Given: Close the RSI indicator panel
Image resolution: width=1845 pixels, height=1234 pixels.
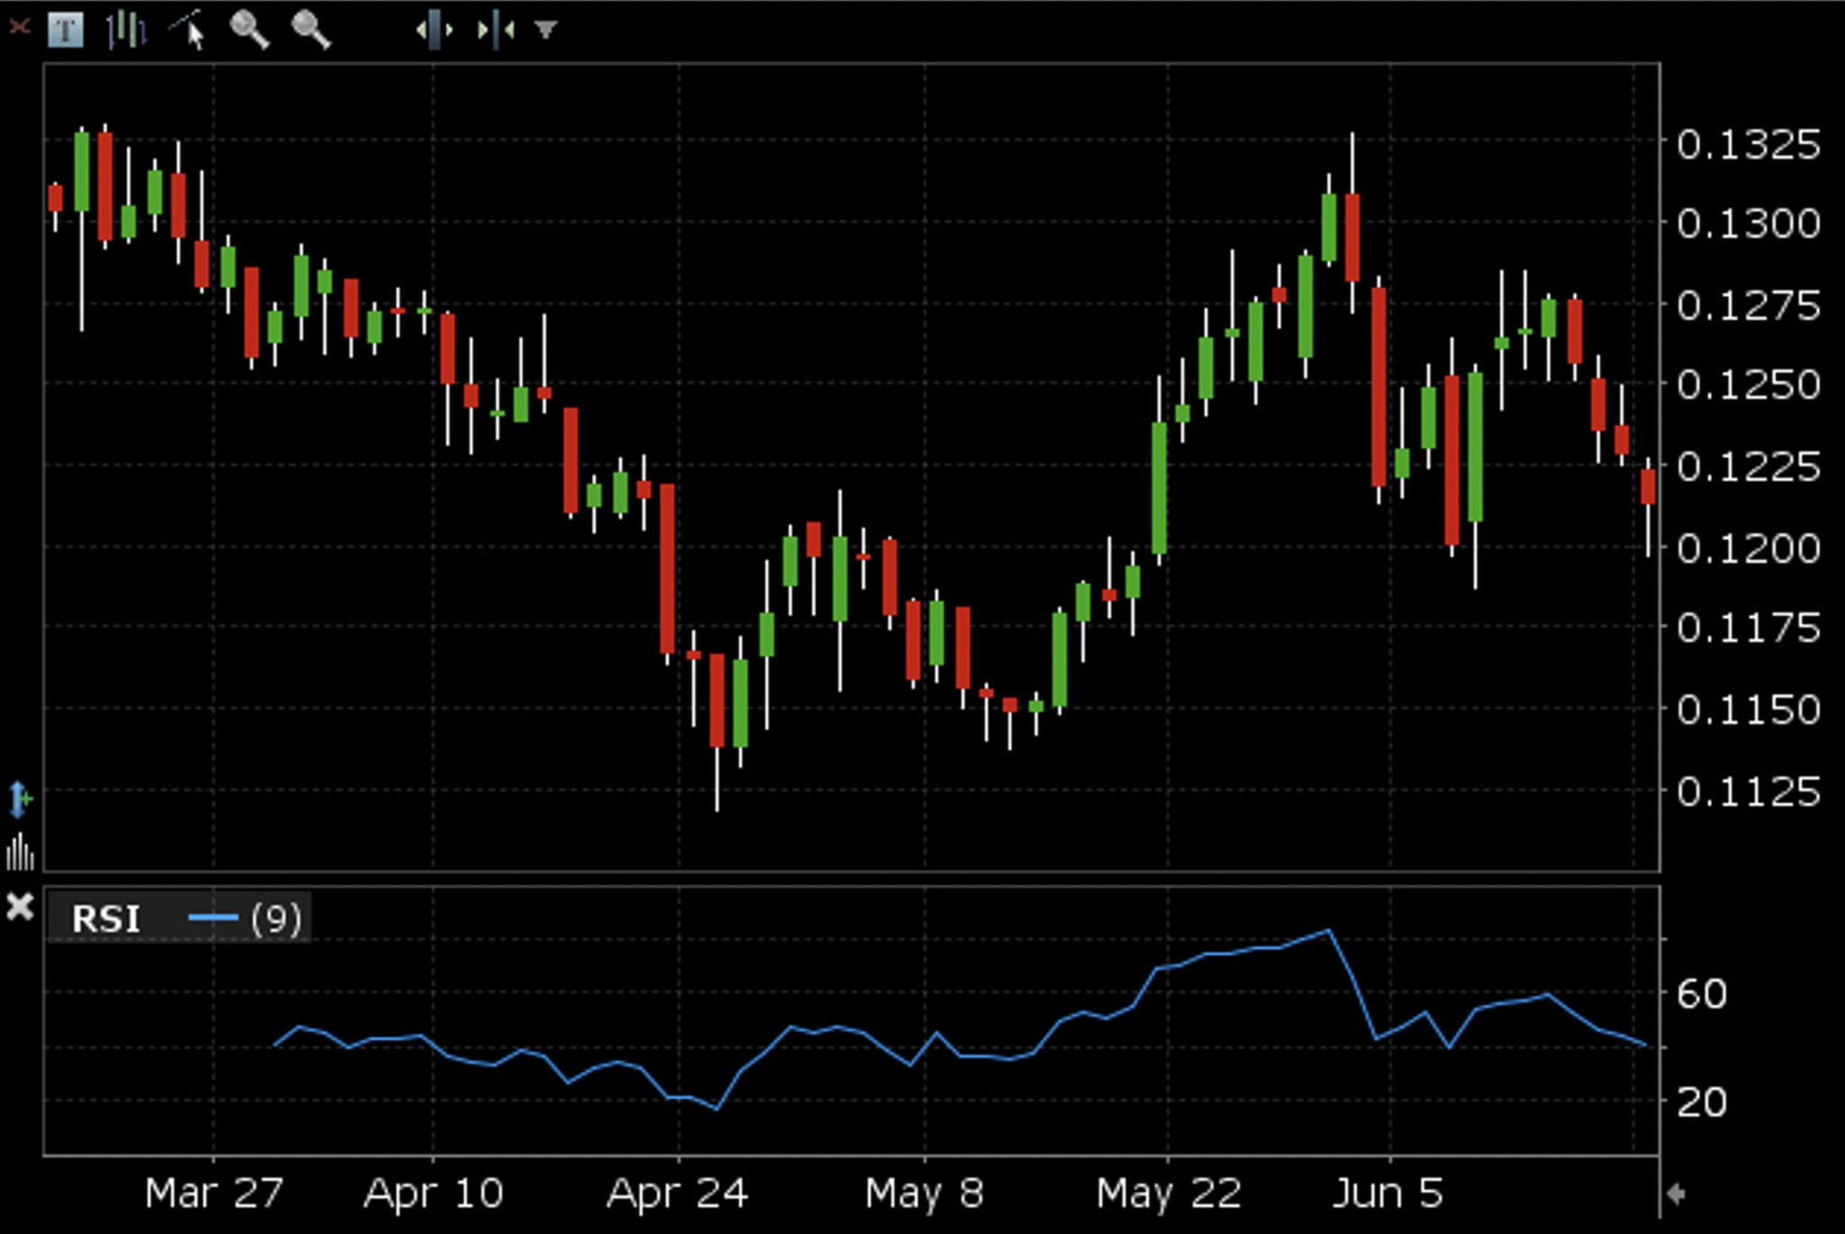Looking at the screenshot, I should click(x=19, y=906).
